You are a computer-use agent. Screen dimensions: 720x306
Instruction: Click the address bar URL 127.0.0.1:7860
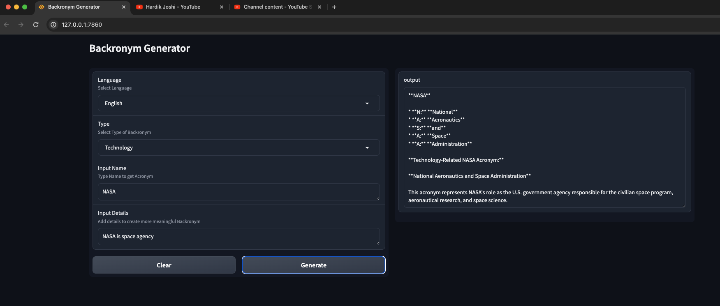[82, 25]
